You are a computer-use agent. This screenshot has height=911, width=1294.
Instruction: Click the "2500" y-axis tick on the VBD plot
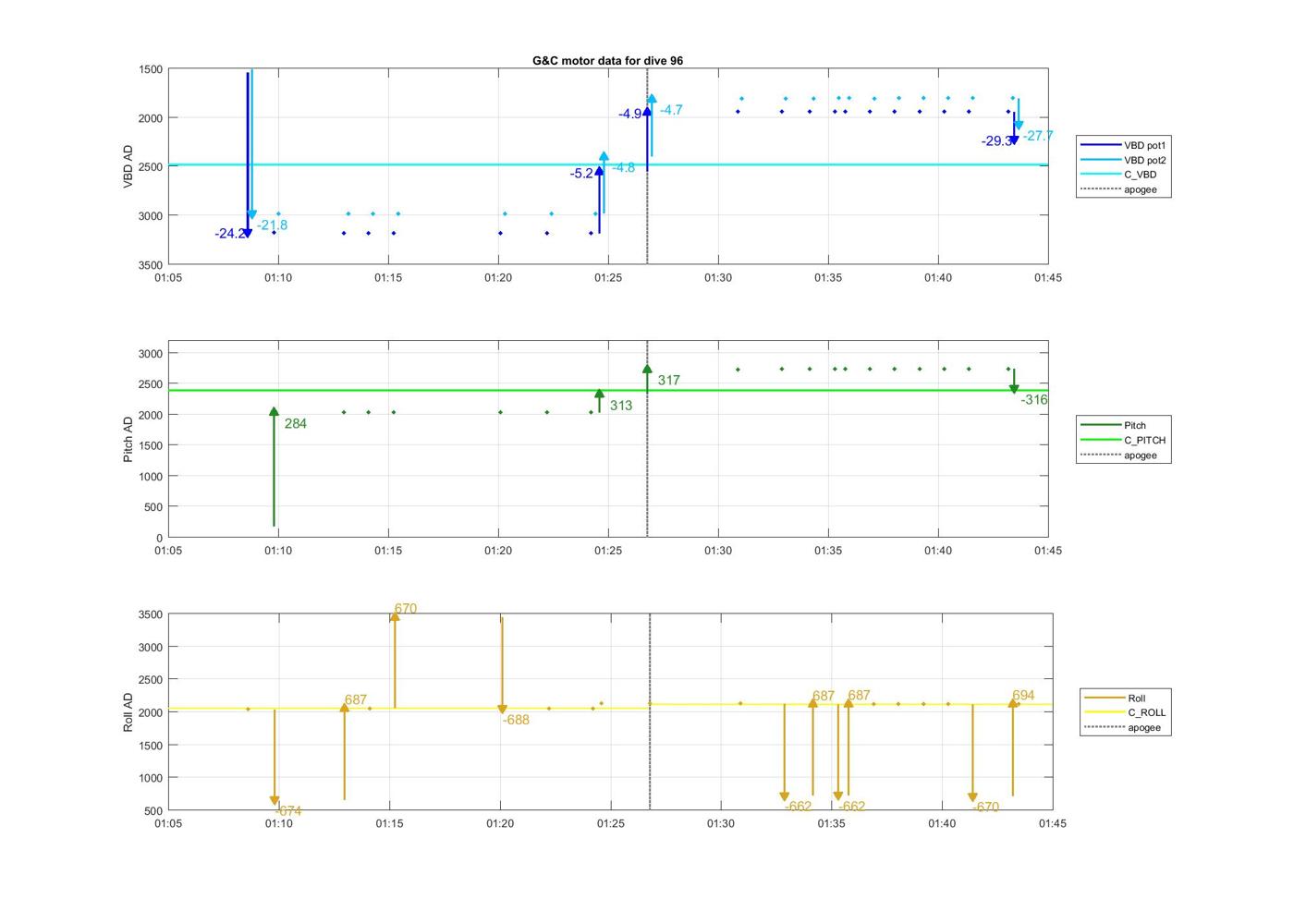151,166
